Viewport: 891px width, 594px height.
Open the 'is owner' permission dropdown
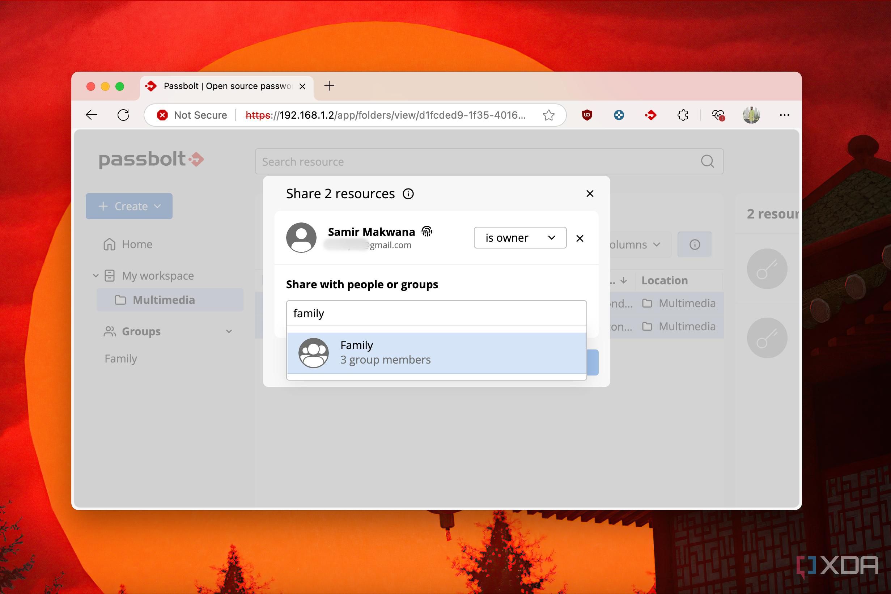click(520, 238)
